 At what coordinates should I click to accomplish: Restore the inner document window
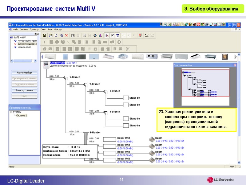point(236,29)
